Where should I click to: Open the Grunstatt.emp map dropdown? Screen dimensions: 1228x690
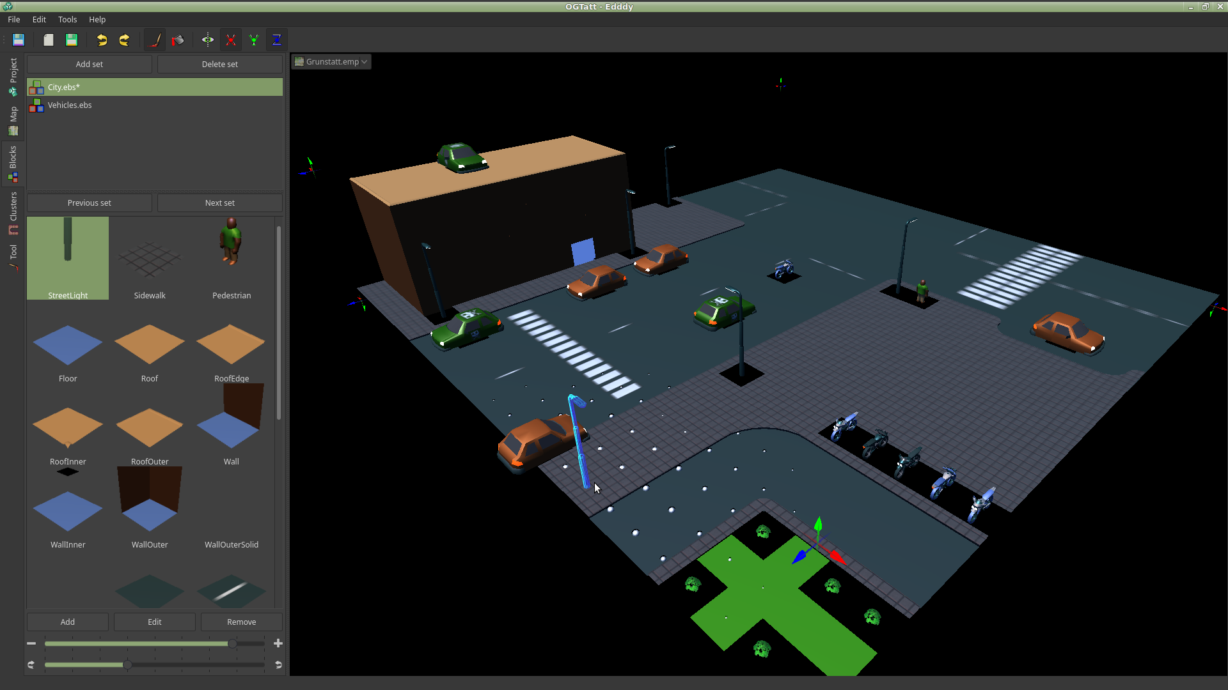click(331, 61)
